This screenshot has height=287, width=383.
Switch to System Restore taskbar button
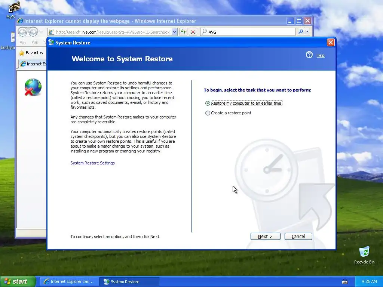[x=129, y=282]
